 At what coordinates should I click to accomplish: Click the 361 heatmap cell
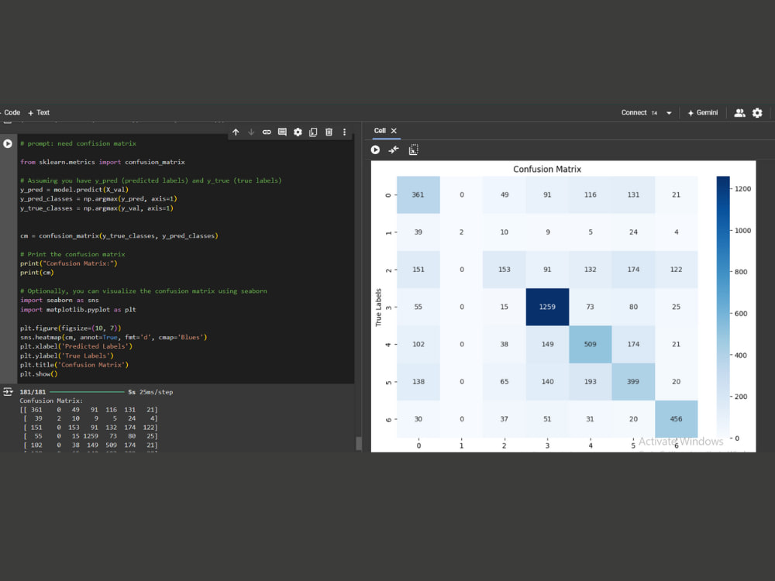tap(418, 194)
